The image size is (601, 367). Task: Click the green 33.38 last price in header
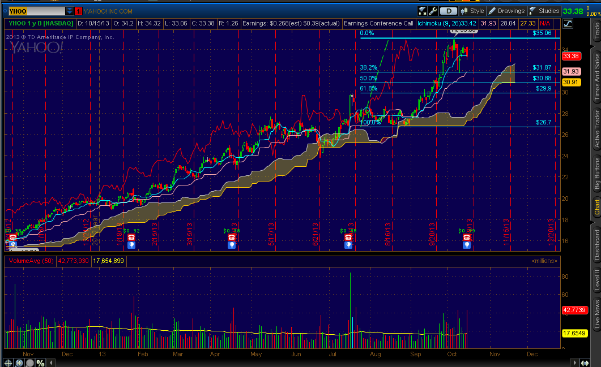[x=573, y=11]
